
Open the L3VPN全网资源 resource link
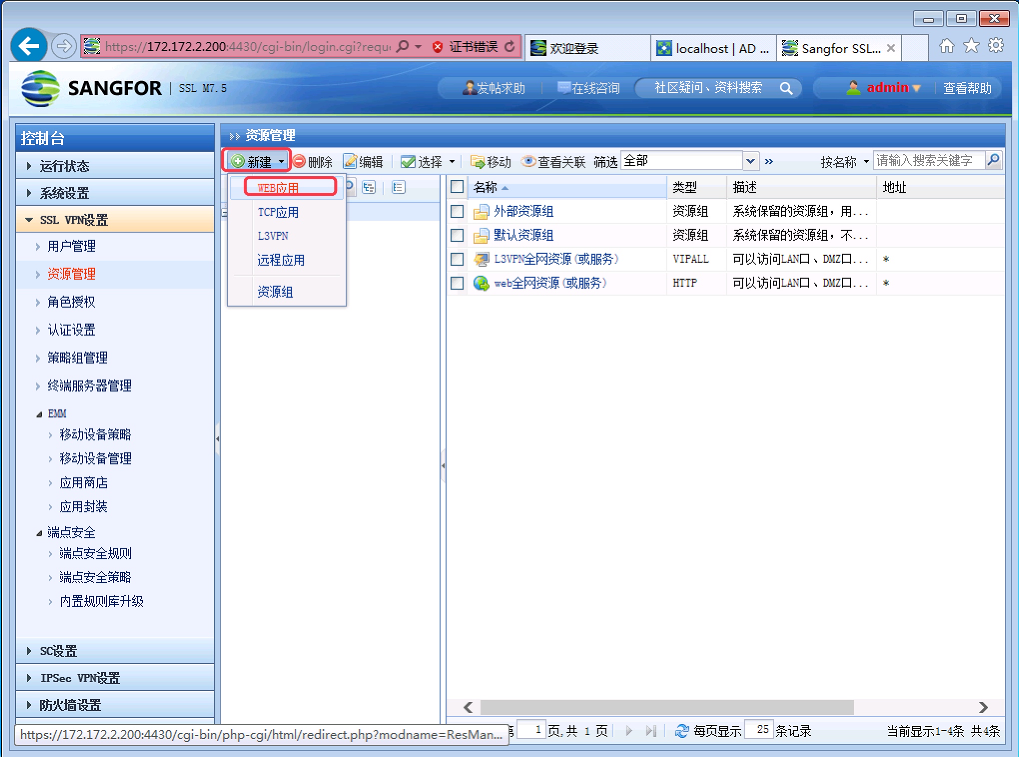(555, 259)
